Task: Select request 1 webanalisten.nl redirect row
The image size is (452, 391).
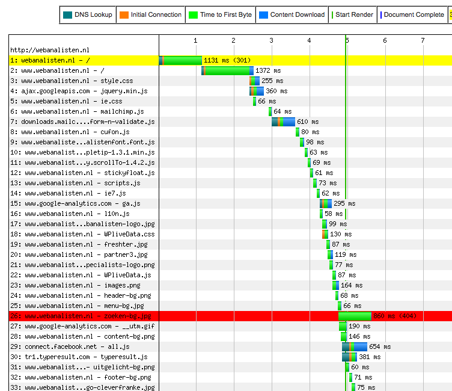Action: tap(50, 60)
